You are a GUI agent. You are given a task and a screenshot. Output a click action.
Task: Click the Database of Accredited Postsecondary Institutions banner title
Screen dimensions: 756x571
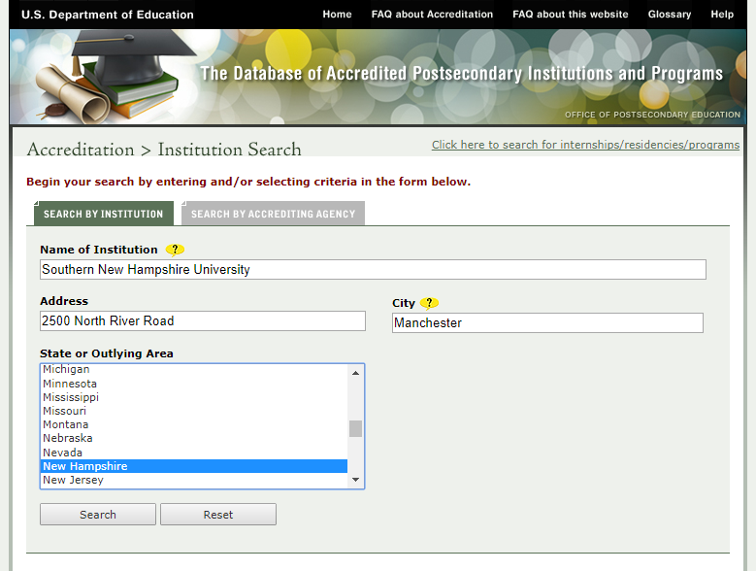point(461,73)
